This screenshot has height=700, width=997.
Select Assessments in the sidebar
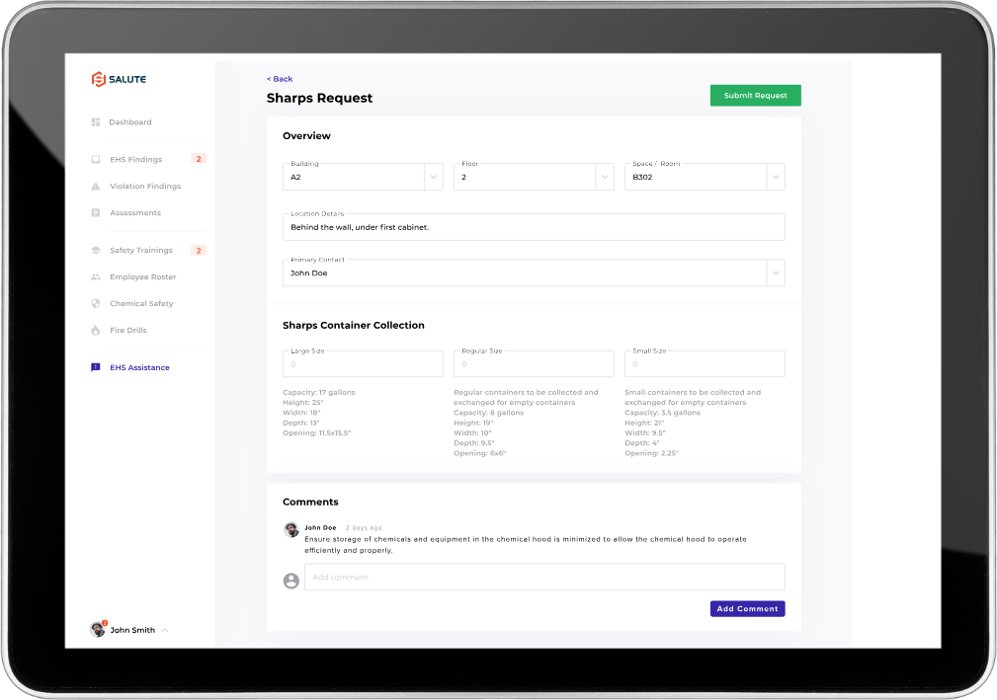[x=134, y=213]
